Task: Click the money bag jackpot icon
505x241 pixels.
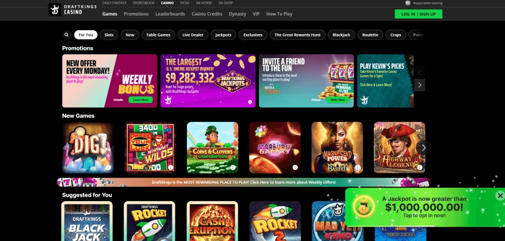Action: (363, 206)
